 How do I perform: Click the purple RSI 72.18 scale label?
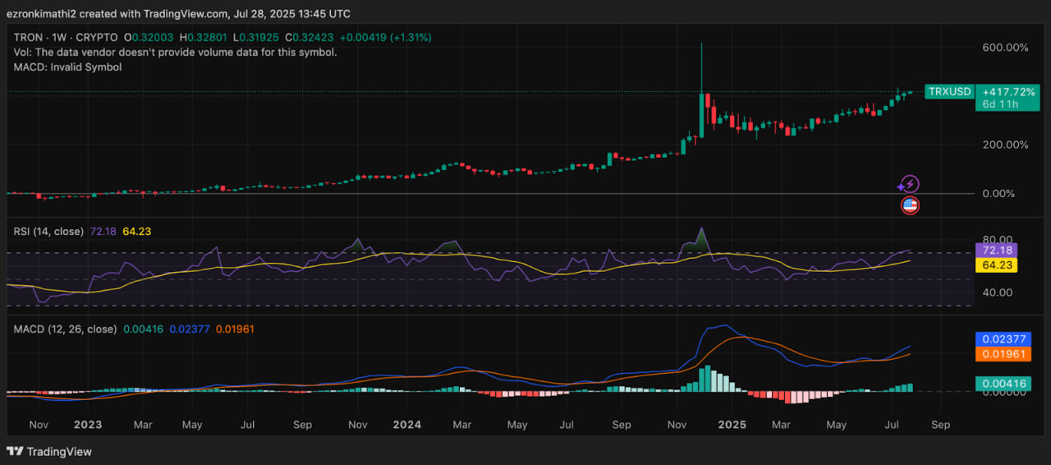[x=995, y=249]
